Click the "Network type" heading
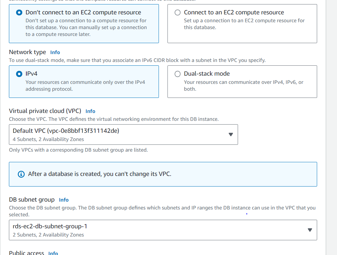Viewport: 337px width, 255px height. pos(27,52)
